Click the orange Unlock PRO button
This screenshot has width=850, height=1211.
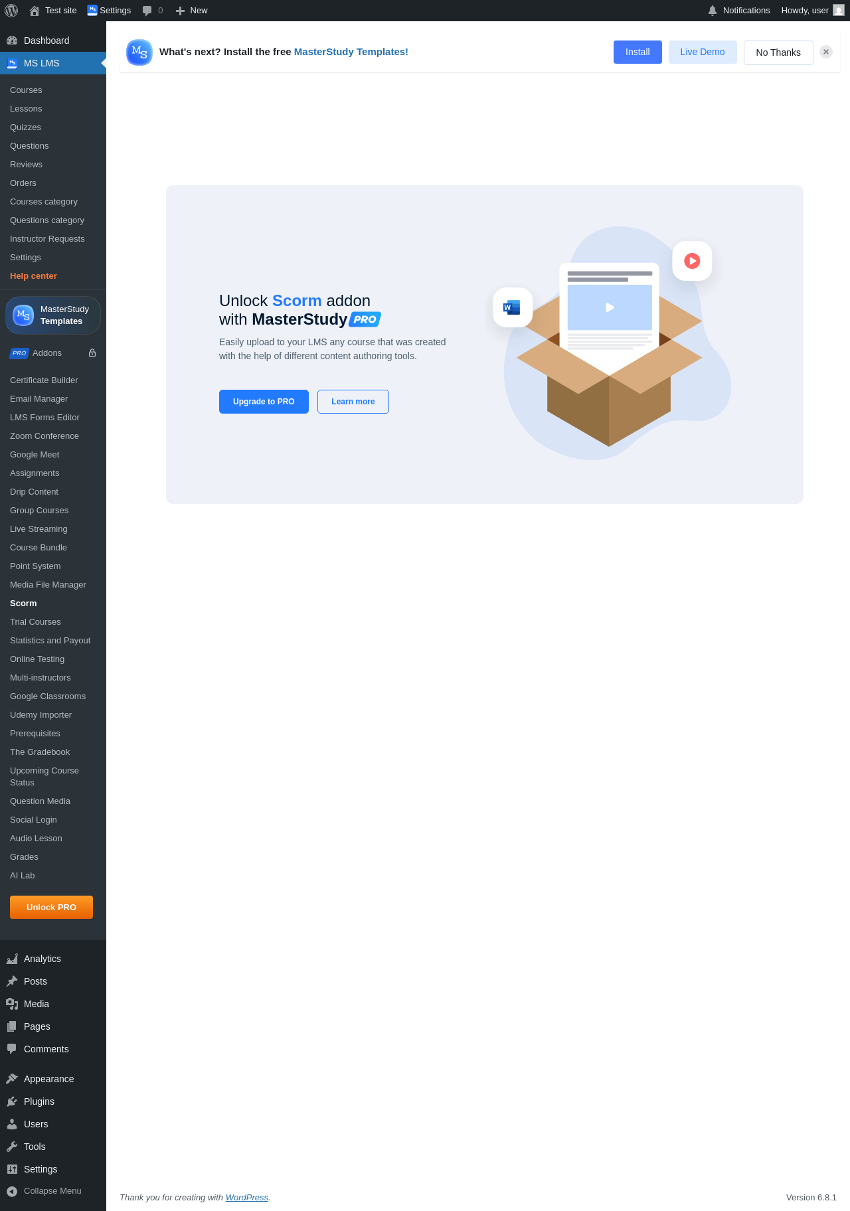(x=51, y=908)
